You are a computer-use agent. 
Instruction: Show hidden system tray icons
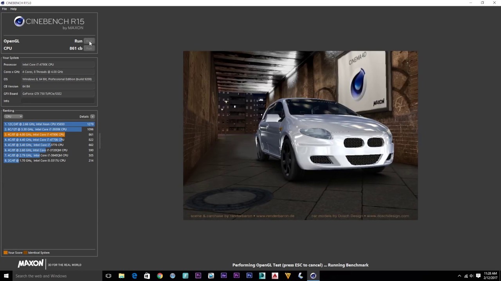click(460, 276)
